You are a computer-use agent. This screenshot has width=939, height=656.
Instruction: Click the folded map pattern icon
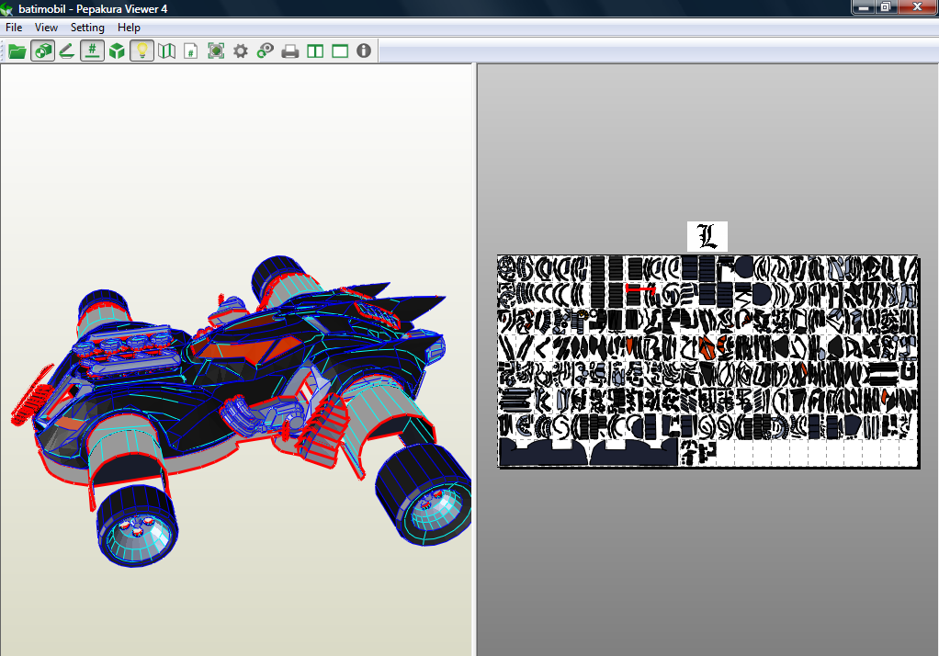pos(166,51)
